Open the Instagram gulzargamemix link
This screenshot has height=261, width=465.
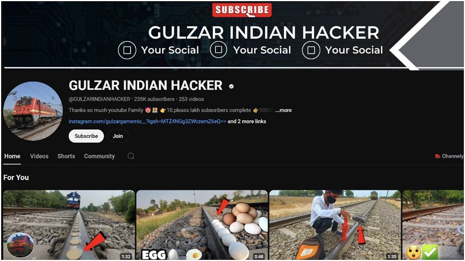coord(147,121)
